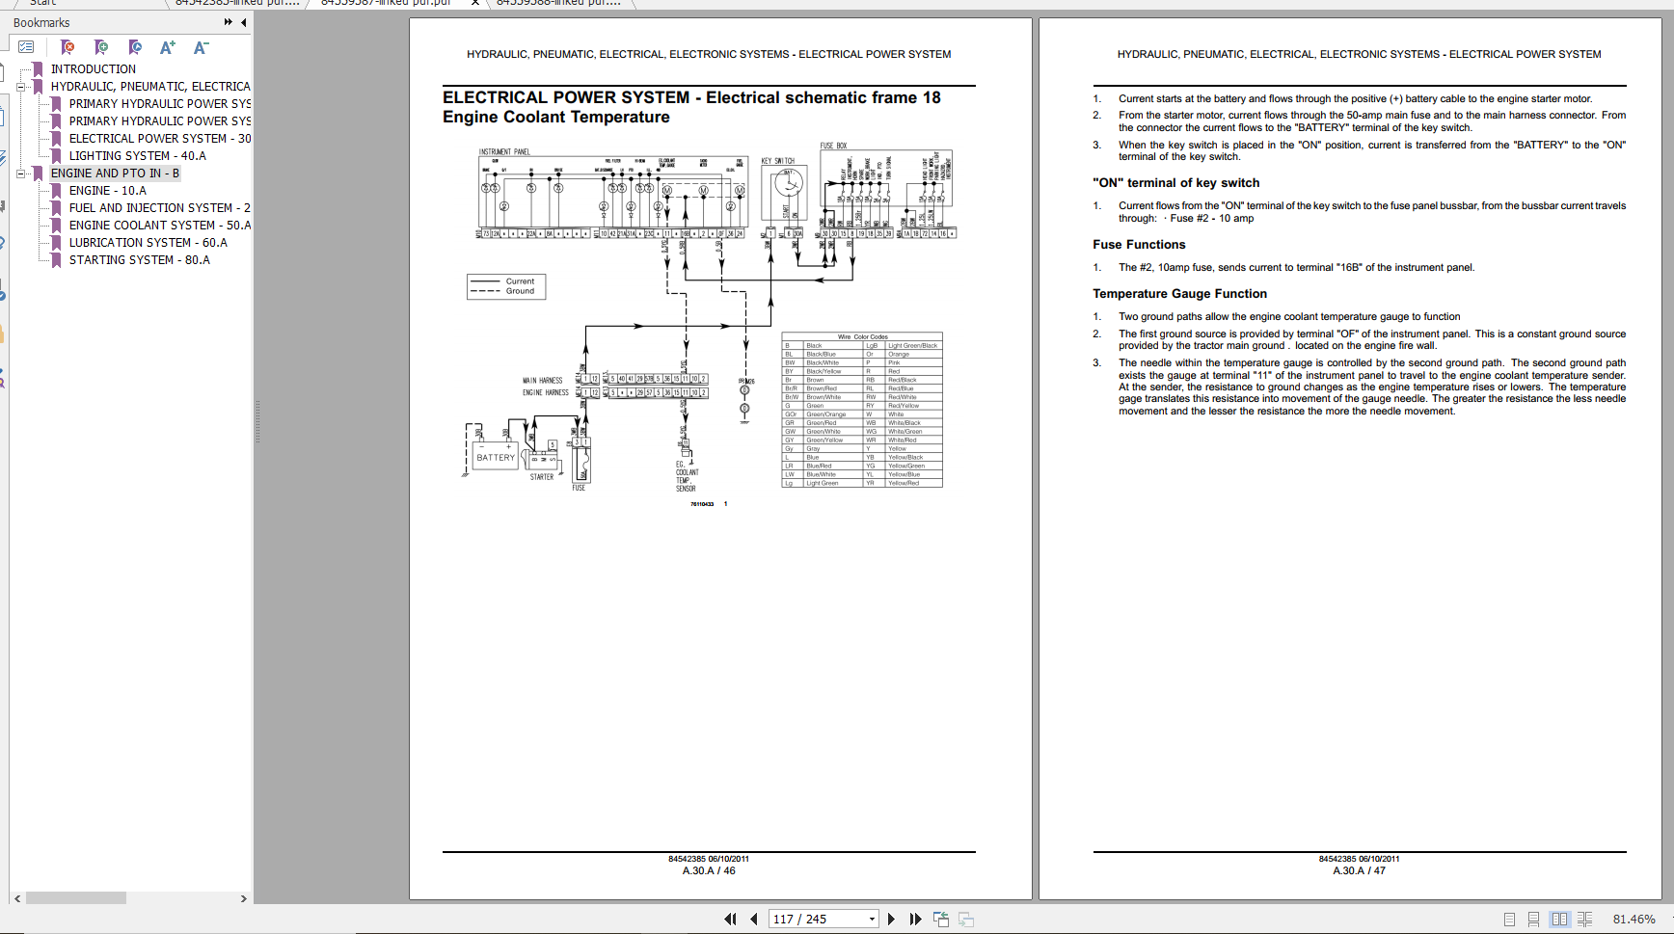1674x934 pixels.
Task: Collapse the ENGINE AND PTO IN - B node
Action: click(x=21, y=173)
